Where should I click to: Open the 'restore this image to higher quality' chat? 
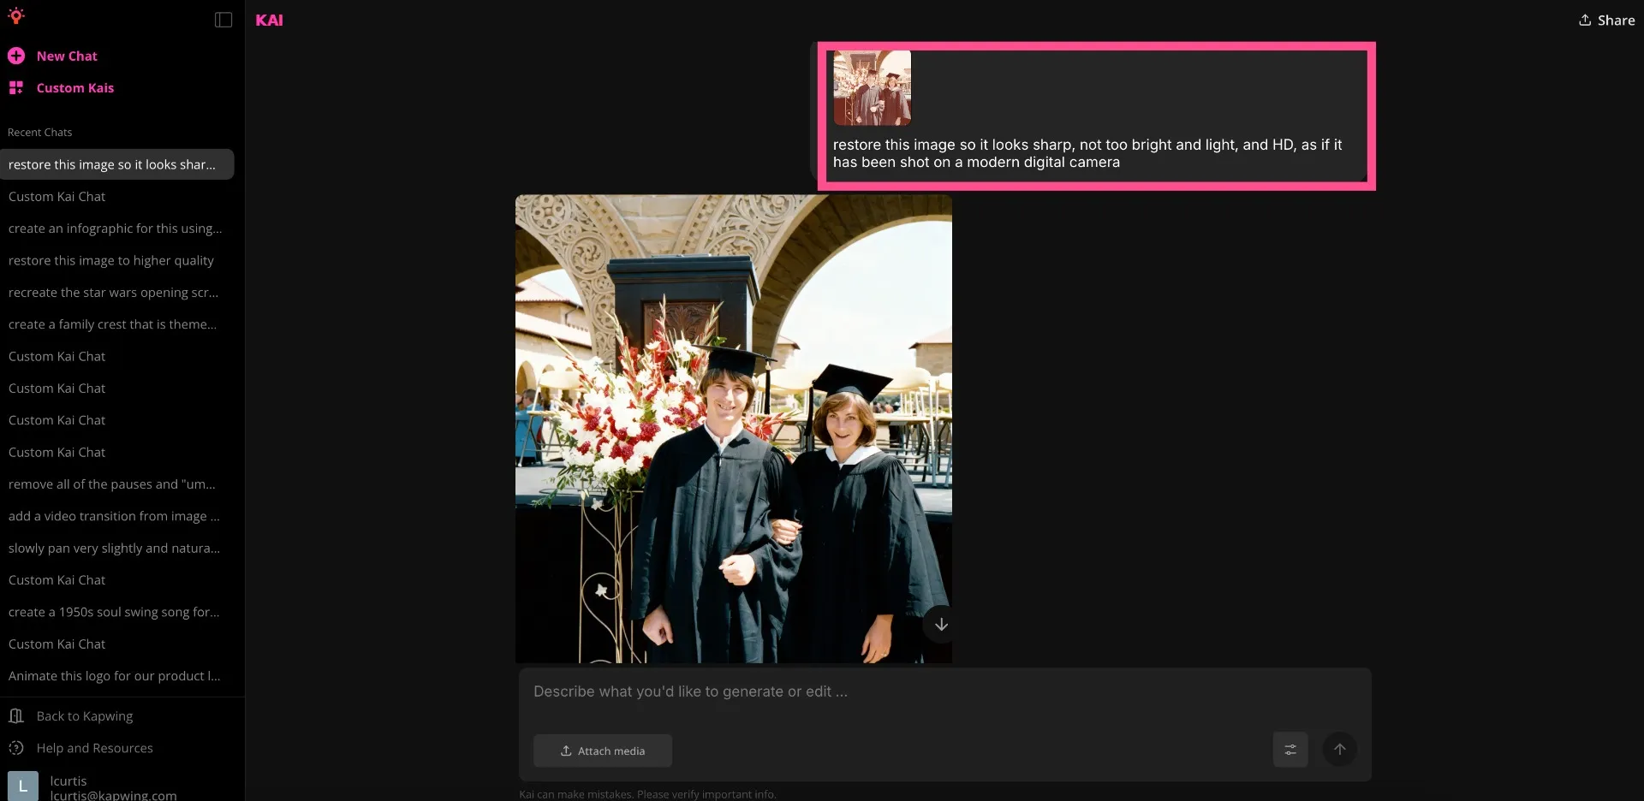pyautogui.click(x=110, y=260)
